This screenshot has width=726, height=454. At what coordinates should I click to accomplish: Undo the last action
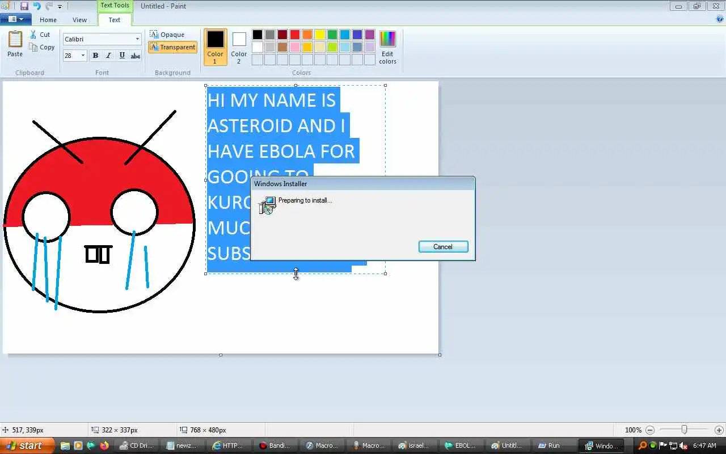click(x=37, y=6)
